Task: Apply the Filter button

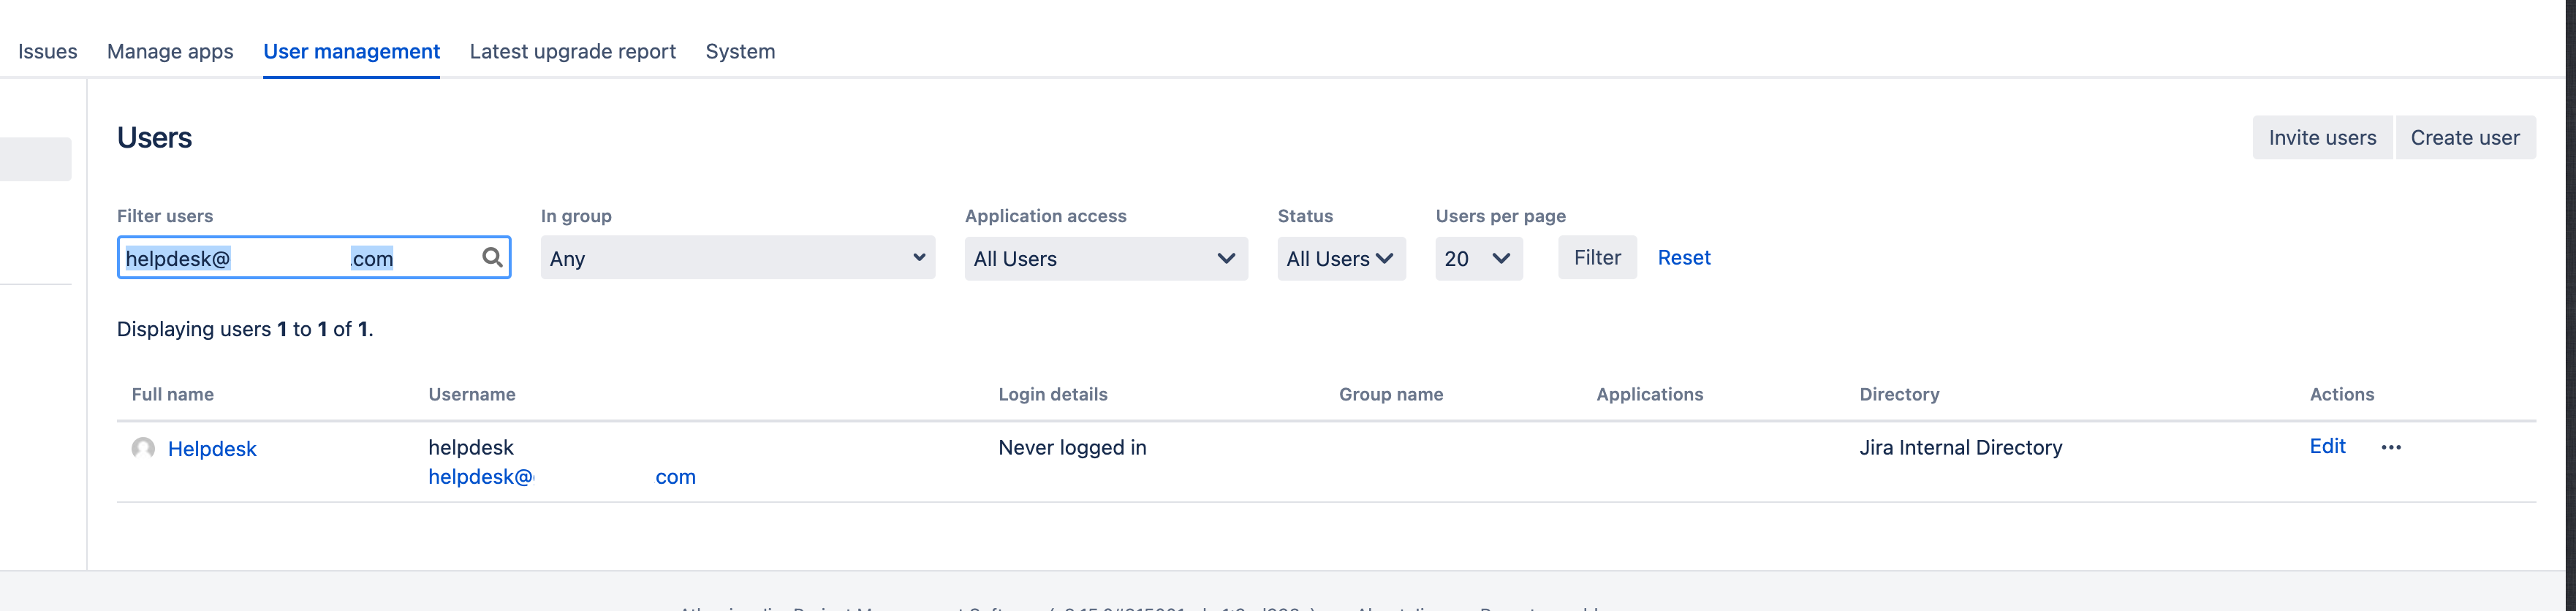Action: pyautogui.click(x=1597, y=257)
